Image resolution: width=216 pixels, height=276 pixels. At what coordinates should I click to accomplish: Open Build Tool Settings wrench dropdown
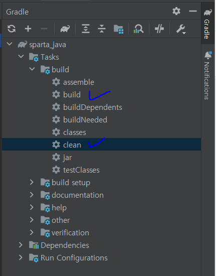(x=181, y=29)
